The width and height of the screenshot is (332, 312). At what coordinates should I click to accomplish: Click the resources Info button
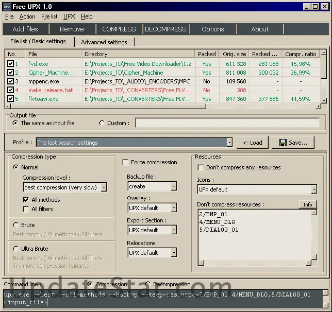click(308, 204)
